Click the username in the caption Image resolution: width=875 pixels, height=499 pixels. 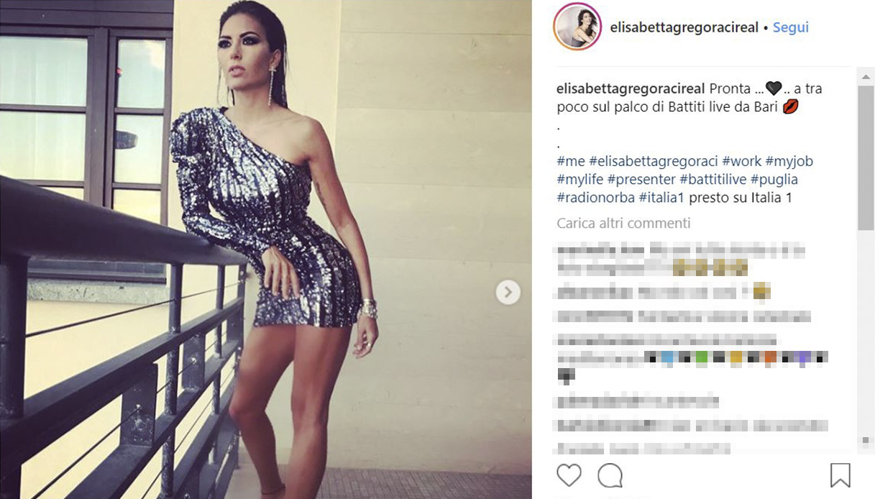[631, 89]
